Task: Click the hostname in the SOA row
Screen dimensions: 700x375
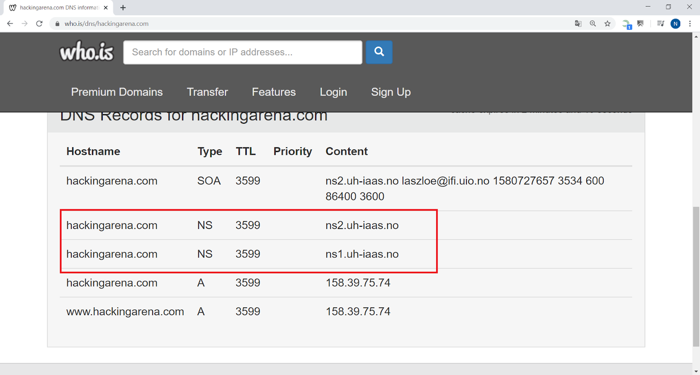Action: 112,181
